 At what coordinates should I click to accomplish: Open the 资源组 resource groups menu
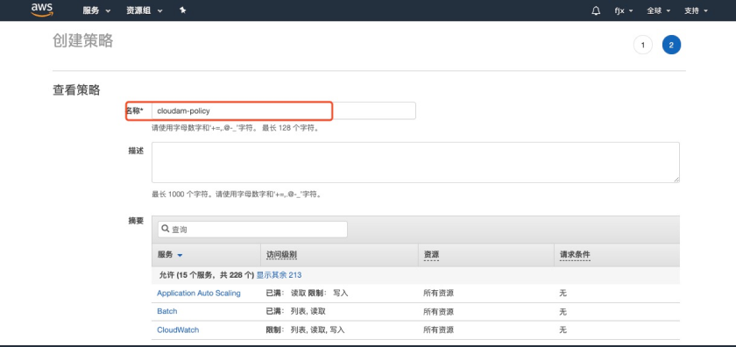coord(144,11)
